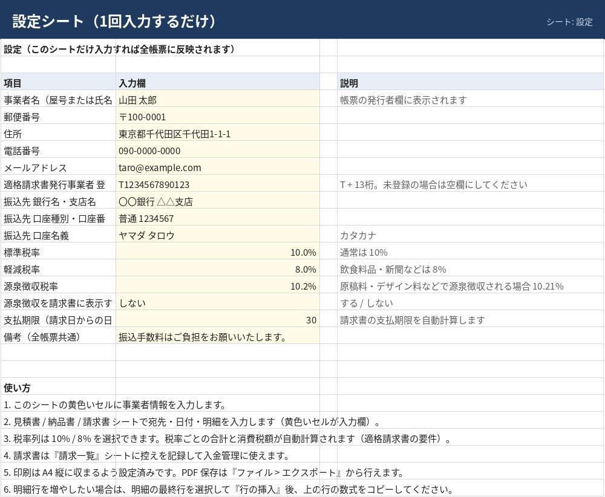The height and width of the screenshot is (497, 605).
Task: Click the 源泉徴収税率 label cell
Action: pyautogui.click(x=58, y=285)
